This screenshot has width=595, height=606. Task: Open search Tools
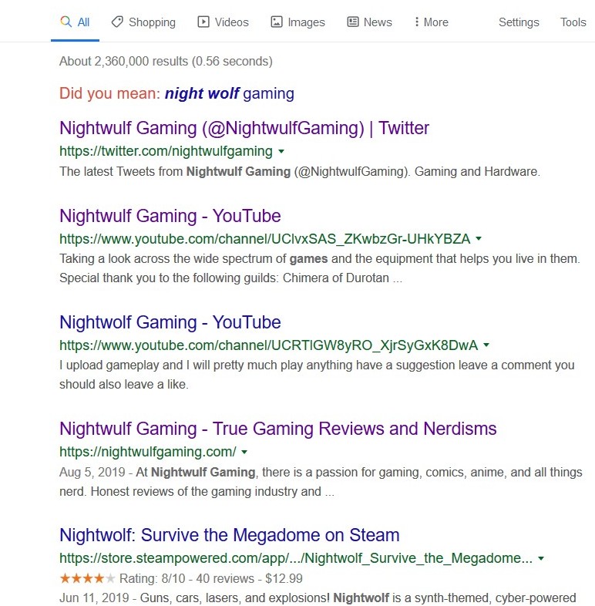click(573, 22)
